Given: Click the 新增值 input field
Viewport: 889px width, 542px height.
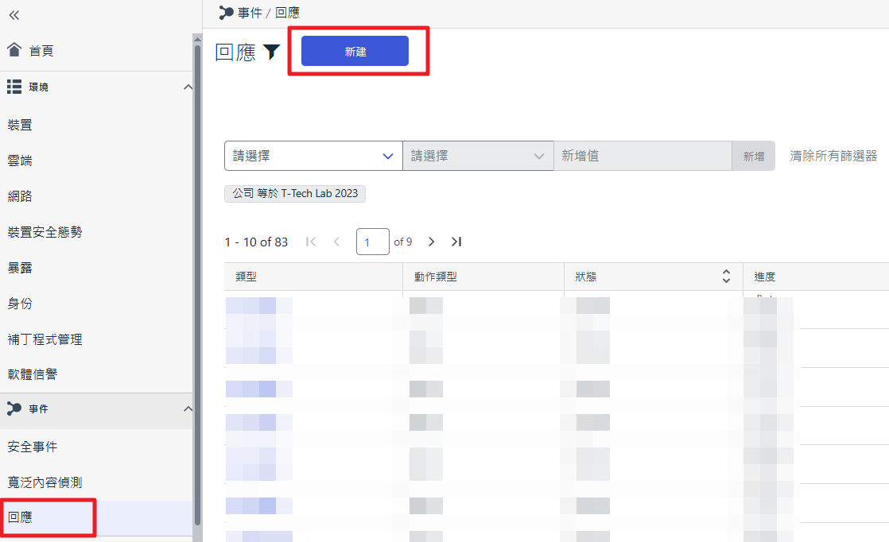Looking at the screenshot, I should pos(643,156).
